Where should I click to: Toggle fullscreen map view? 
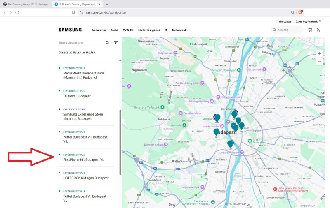click(x=320, y=42)
